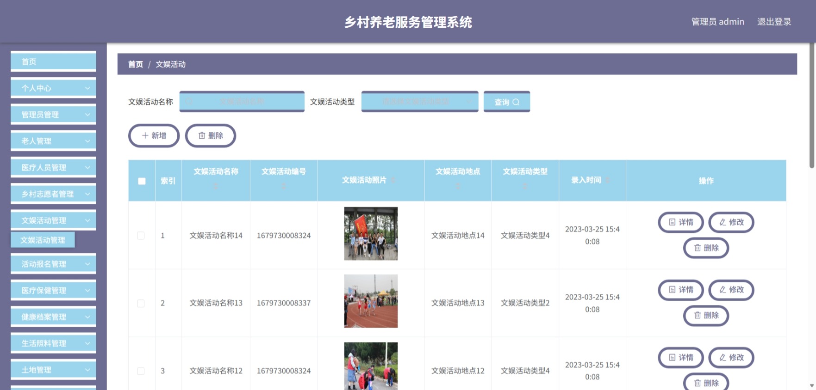The height and width of the screenshot is (390, 816).
Task: Open 详情 for 文娱活动名称12
Action: pos(681,357)
